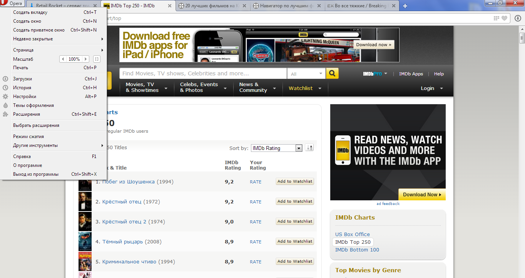This screenshot has width=525, height=278.
Task: Open the 'Sort by: IMDb Rating' combo box
Action: point(276,148)
